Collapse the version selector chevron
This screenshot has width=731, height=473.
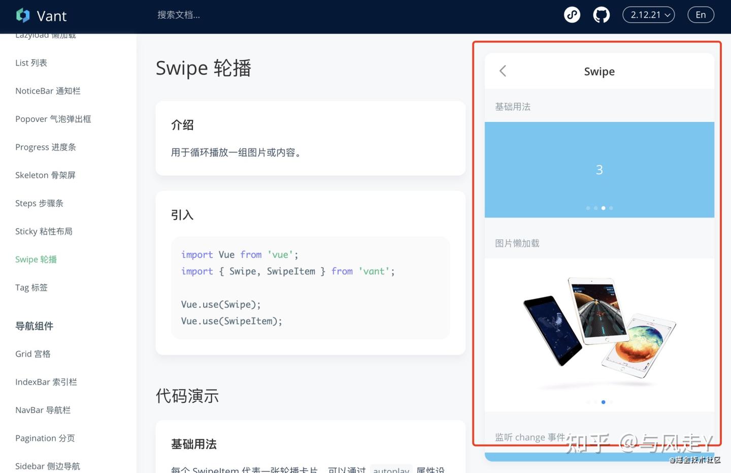point(667,15)
